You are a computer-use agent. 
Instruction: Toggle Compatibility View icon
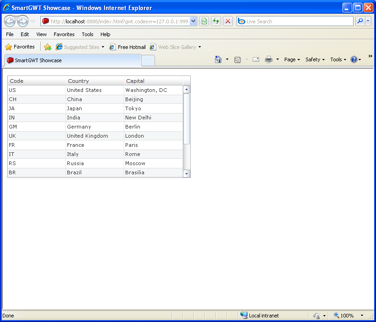pos(204,21)
